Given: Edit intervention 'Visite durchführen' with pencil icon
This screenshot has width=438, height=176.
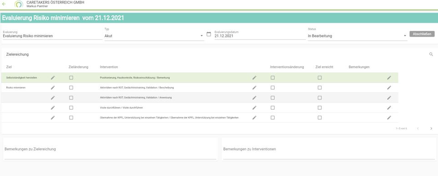Looking at the screenshot, I should coord(254,108).
